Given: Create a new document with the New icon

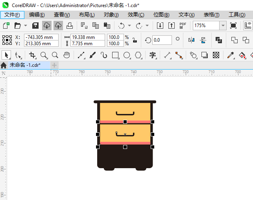Looking at the screenshot, I should pyautogui.click(x=6, y=26).
